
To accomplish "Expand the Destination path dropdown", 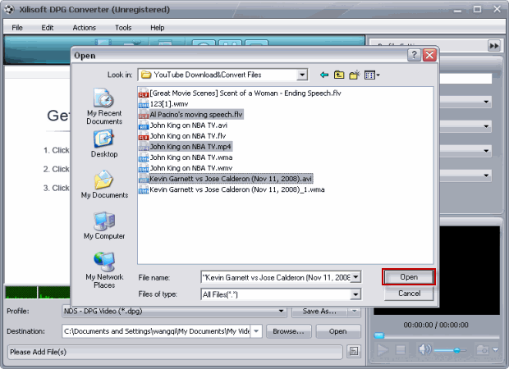I will [x=256, y=331].
